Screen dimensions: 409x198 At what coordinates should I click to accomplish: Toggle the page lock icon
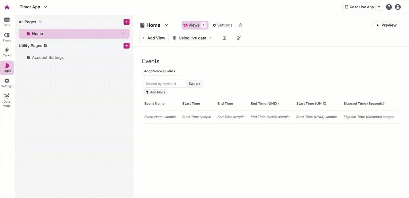(240, 25)
